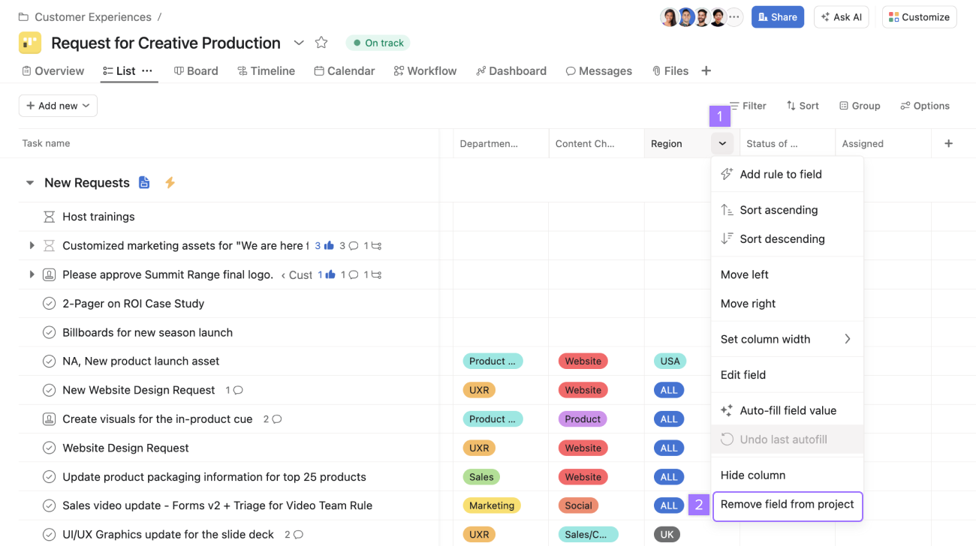Switch to the Timeline tab

click(266, 70)
